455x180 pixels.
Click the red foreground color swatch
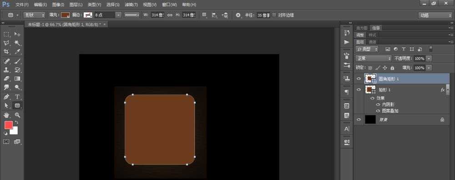(x=8, y=125)
